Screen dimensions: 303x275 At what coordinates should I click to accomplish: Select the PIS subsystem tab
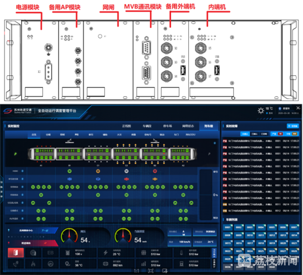coord(77,135)
